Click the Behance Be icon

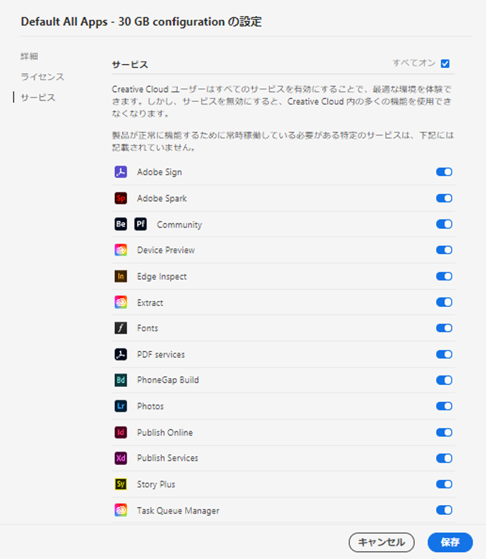click(x=121, y=224)
